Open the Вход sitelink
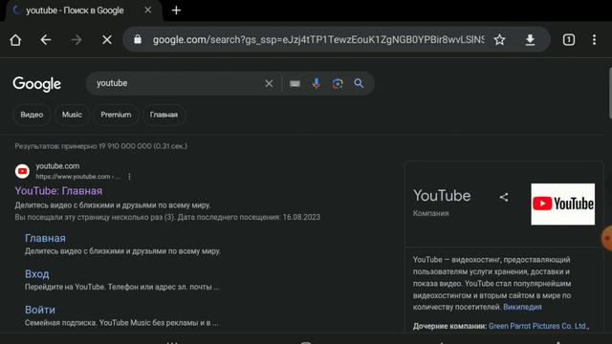This screenshot has height=344, width=612. pyautogui.click(x=37, y=274)
